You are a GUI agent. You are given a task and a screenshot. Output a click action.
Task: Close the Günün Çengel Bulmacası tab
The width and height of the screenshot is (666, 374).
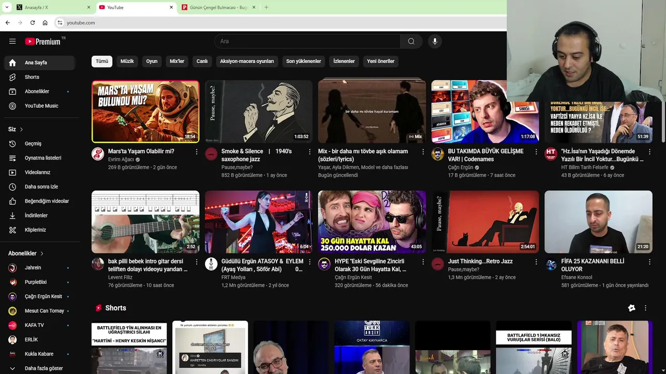[254, 7]
